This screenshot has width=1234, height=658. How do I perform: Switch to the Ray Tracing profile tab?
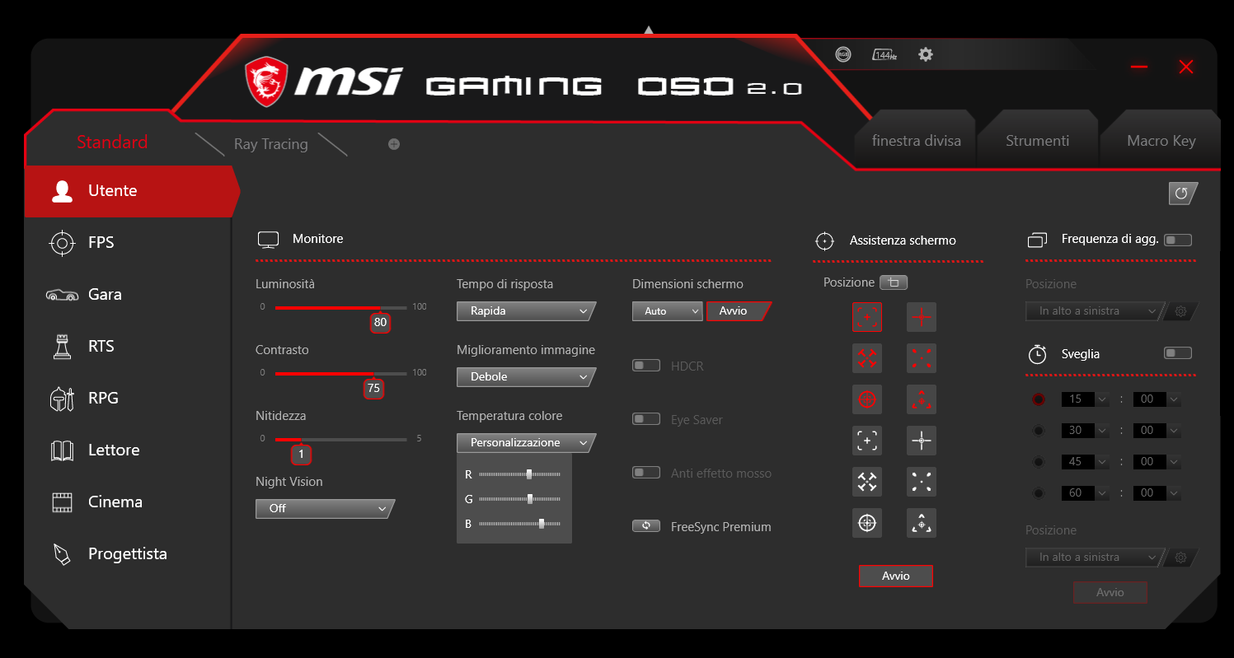click(x=270, y=144)
